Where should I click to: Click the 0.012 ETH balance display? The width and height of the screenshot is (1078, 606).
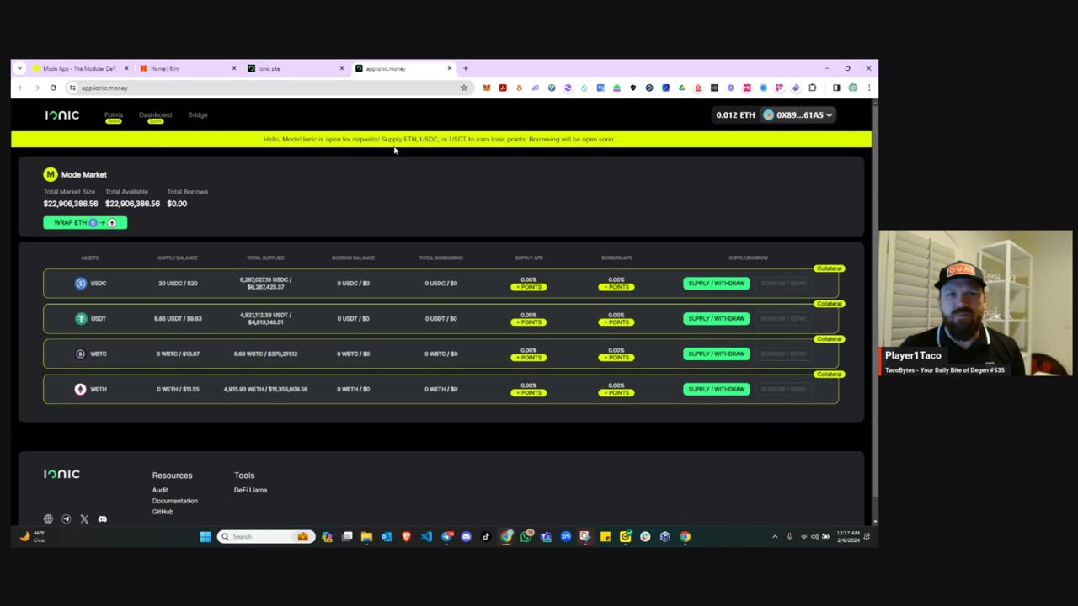735,114
